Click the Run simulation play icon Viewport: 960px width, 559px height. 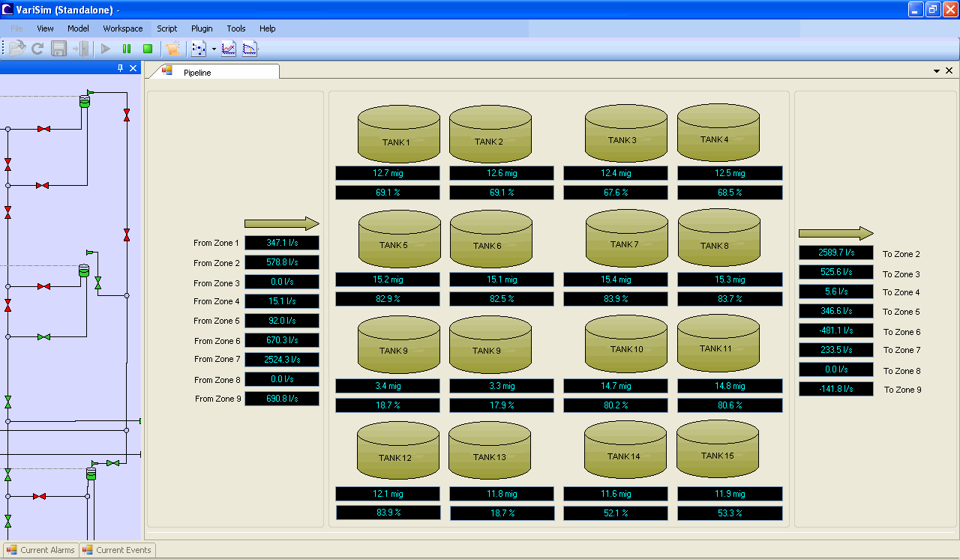pyautogui.click(x=104, y=48)
